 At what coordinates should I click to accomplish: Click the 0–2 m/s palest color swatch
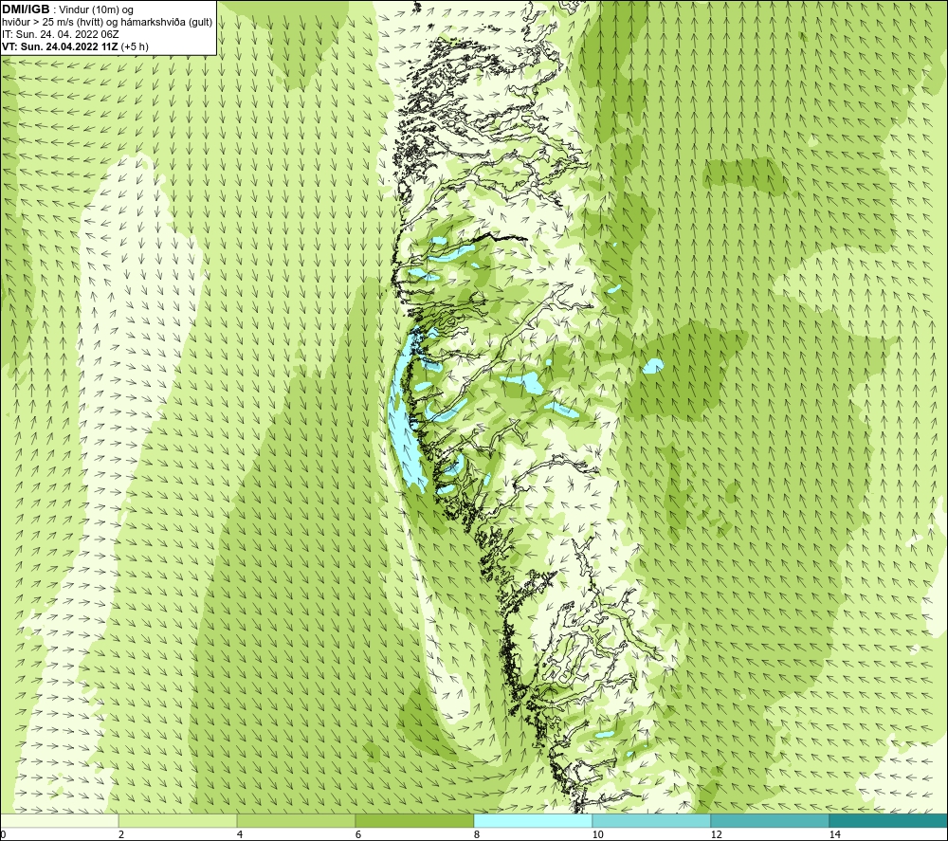pos(59,820)
